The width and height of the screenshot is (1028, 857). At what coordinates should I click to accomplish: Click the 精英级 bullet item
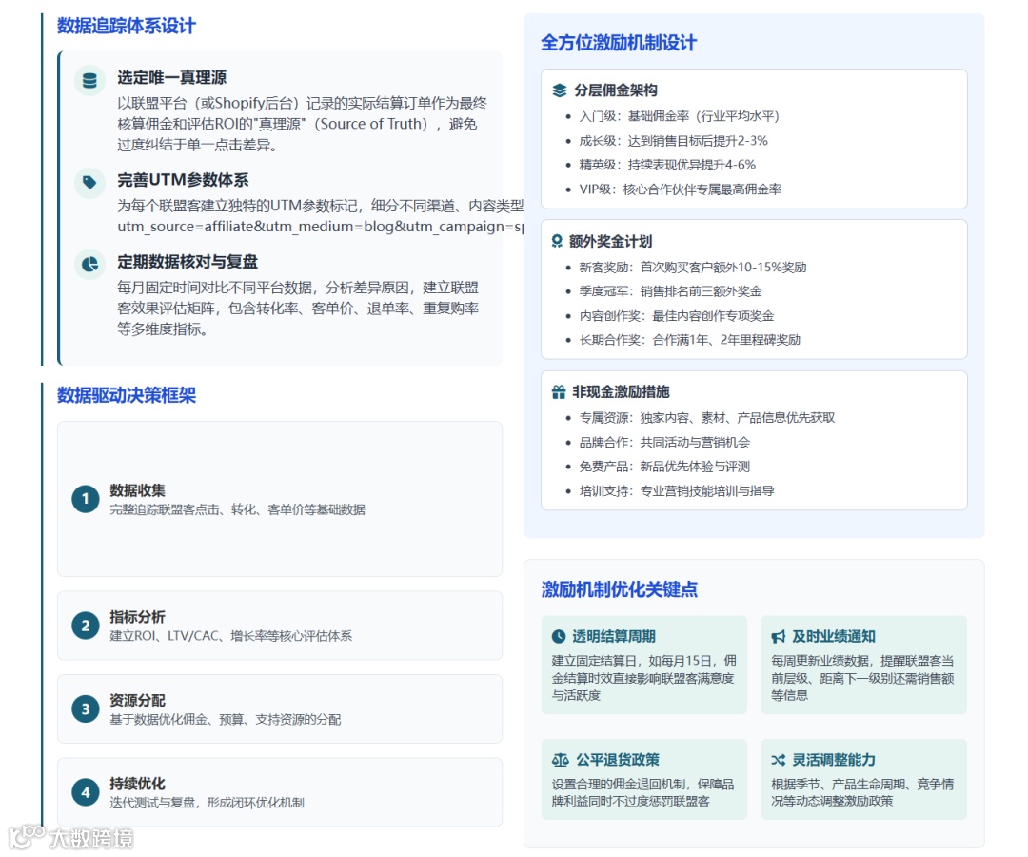(x=666, y=166)
